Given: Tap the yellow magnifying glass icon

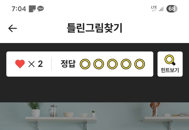Looking at the screenshot, I should [170, 60].
